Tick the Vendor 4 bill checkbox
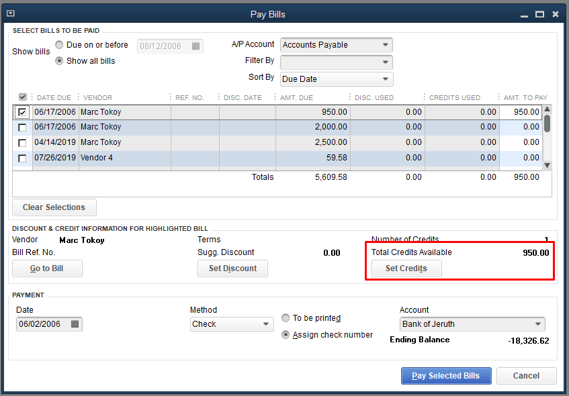The width and height of the screenshot is (569, 396). click(22, 158)
